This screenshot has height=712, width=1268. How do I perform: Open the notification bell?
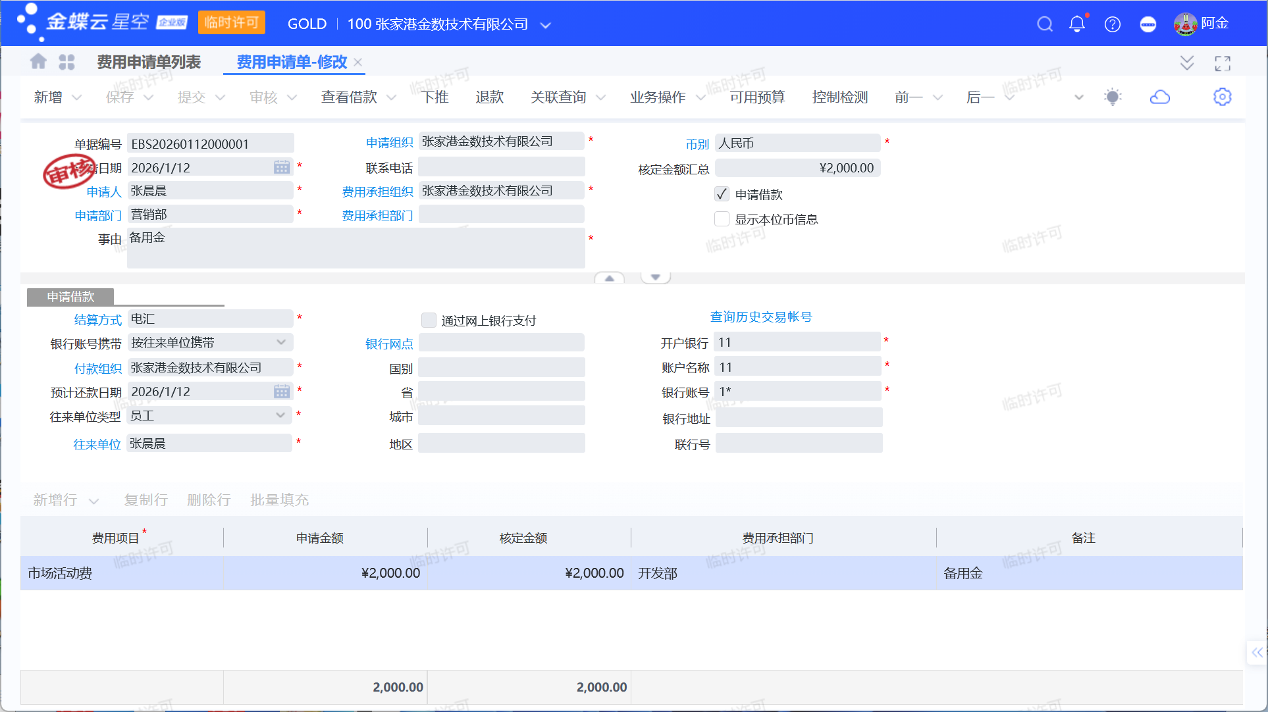(x=1077, y=24)
